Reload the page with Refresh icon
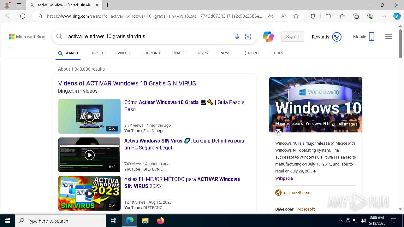 [x=23, y=16]
